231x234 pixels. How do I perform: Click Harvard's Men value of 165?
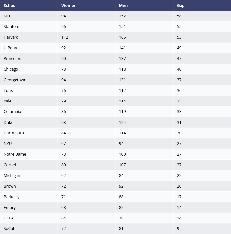(x=122, y=37)
